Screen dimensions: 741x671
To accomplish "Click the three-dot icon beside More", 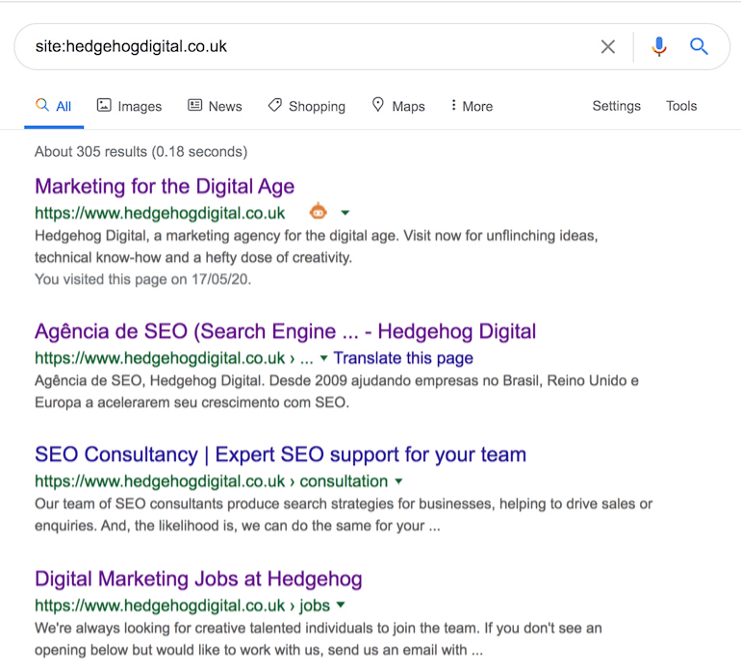I will coord(453,105).
